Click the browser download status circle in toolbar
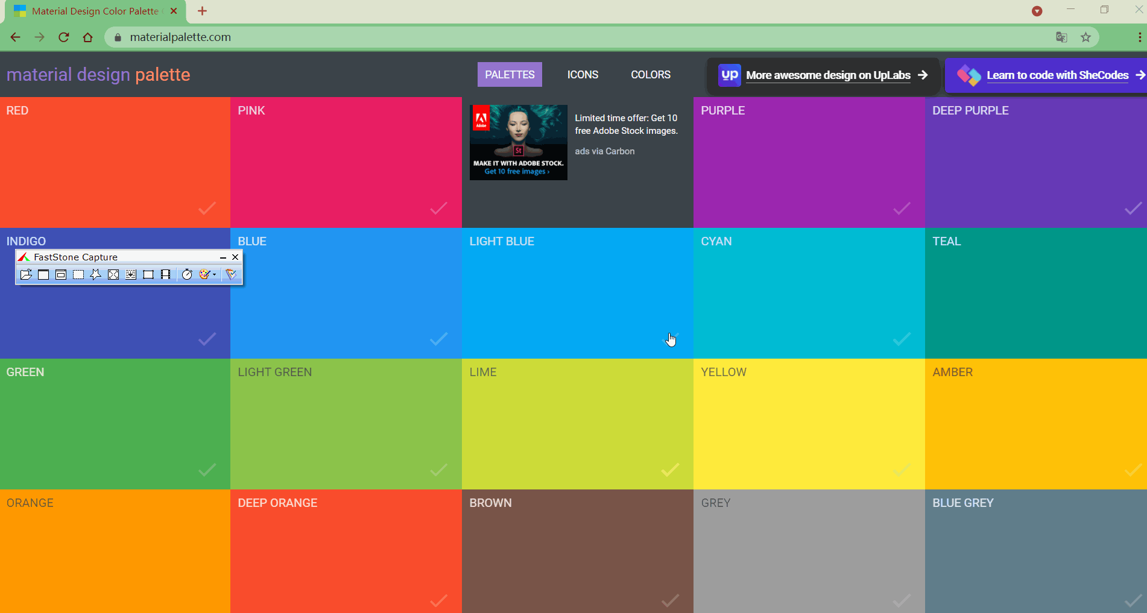The width and height of the screenshot is (1147, 613). (x=1037, y=11)
